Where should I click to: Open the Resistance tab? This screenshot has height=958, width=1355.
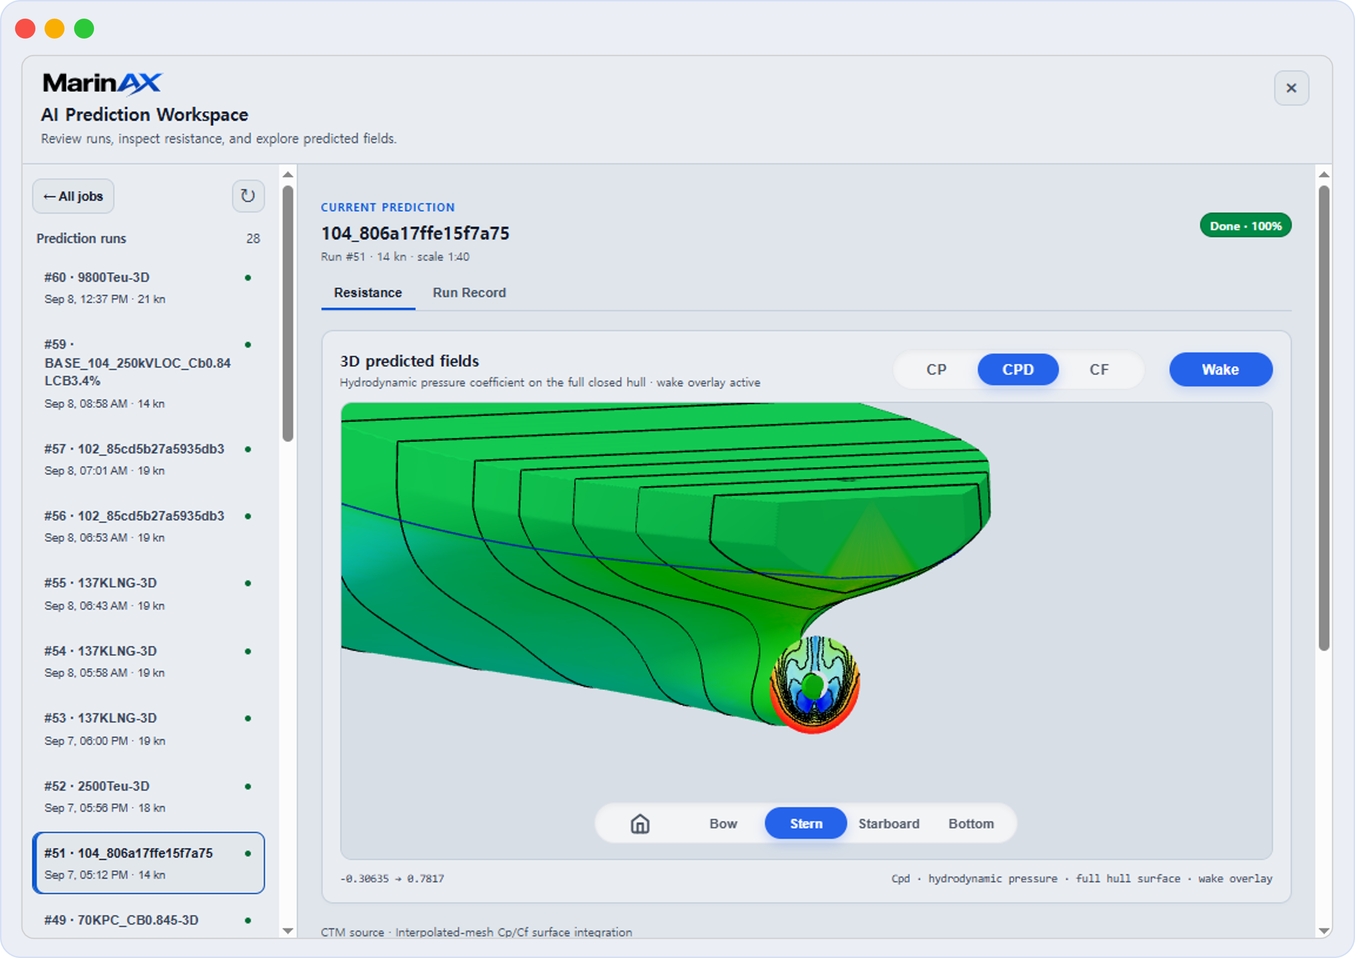pyautogui.click(x=368, y=293)
